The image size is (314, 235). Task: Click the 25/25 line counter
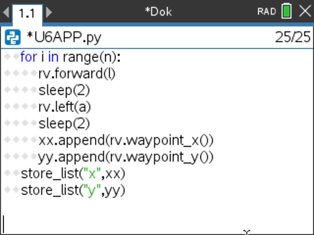(293, 38)
